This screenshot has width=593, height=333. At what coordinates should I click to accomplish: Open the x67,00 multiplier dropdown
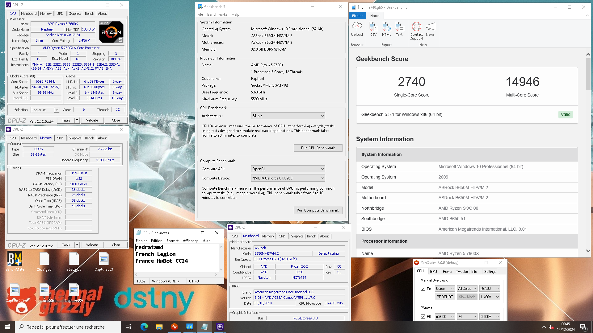(490, 289)
